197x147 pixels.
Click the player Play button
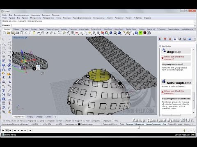[3, 130]
